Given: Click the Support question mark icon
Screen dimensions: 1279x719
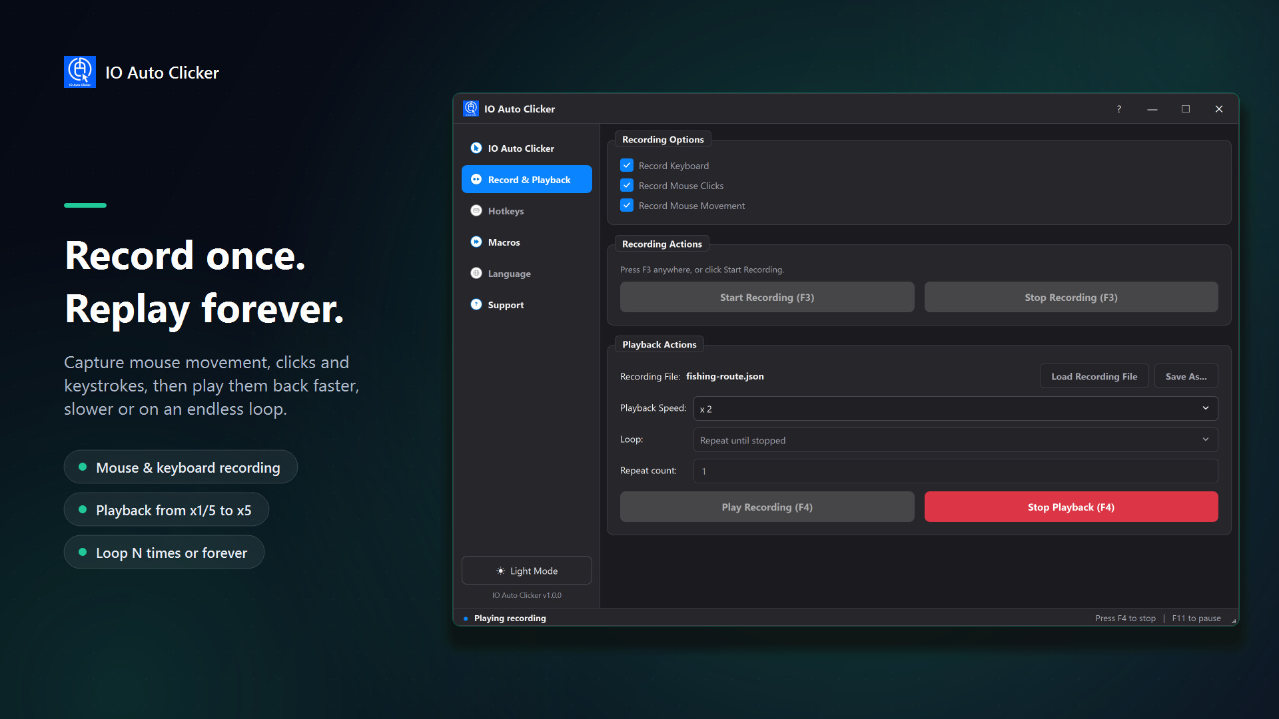Looking at the screenshot, I should (476, 304).
